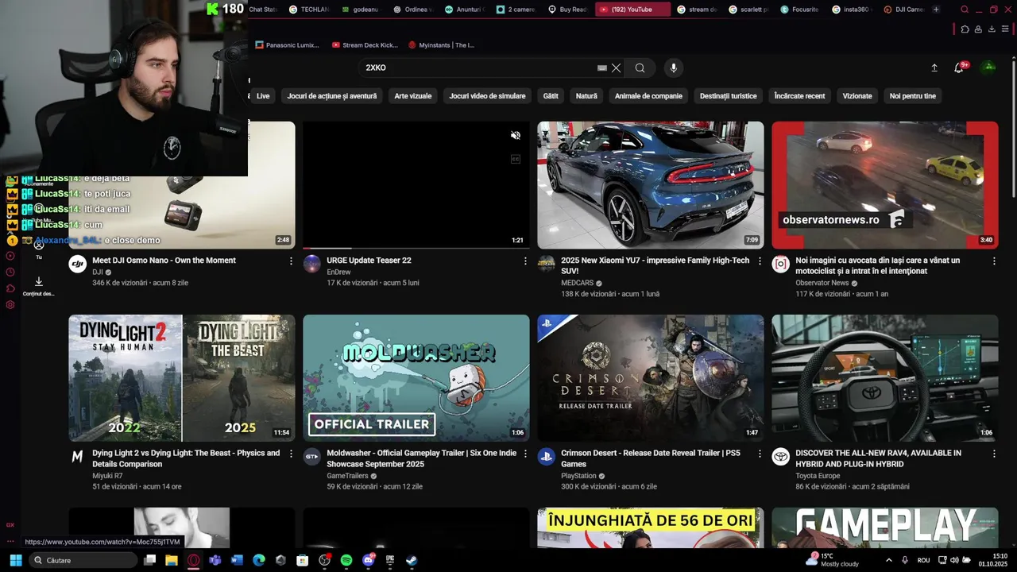The image size is (1017, 572).
Task: Select Destinații turistice chip
Action: coord(728,96)
